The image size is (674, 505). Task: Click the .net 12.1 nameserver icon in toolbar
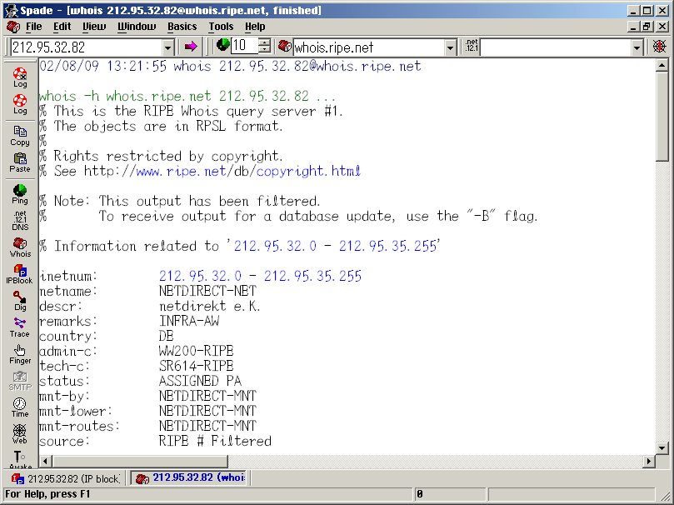pos(472,46)
